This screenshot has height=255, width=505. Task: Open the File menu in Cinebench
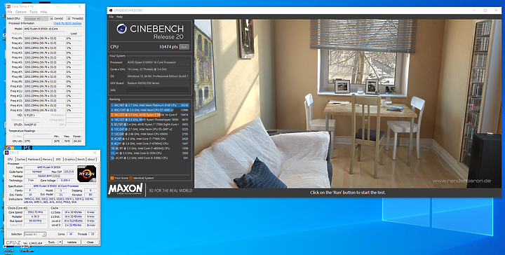[111, 17]
